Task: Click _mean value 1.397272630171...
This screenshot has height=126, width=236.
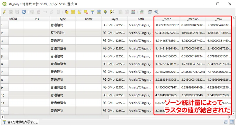Action: point(167,64)
